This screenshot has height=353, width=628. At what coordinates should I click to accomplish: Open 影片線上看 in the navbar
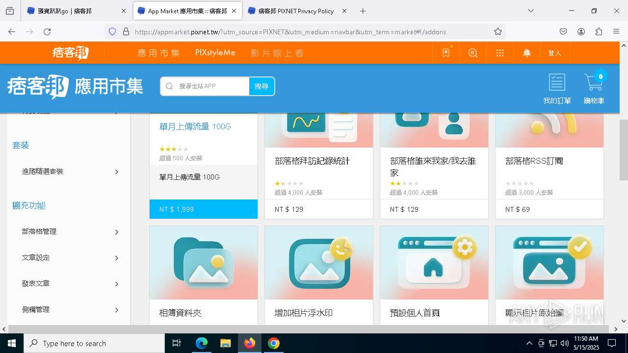[277, 53]
